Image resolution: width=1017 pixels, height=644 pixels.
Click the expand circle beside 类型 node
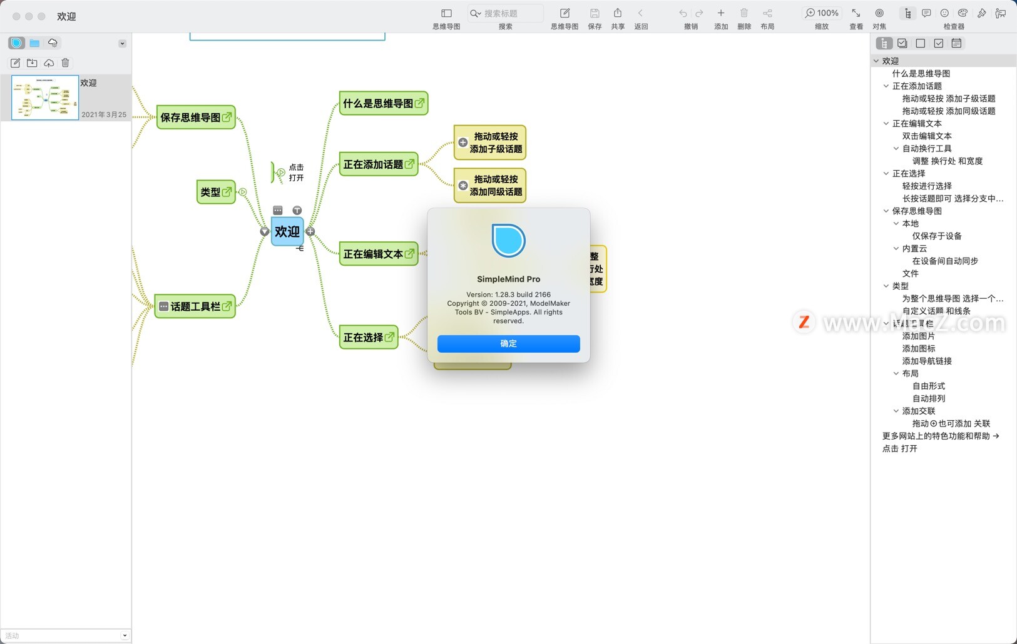pyautogui.click(x=243, y=192)
